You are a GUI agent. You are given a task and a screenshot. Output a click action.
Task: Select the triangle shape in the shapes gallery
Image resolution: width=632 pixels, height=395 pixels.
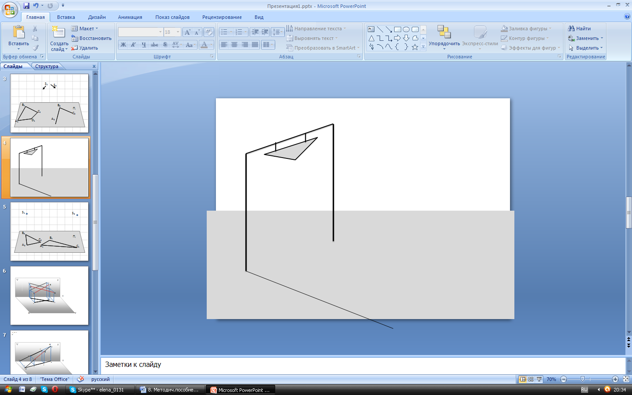[371, 38]
